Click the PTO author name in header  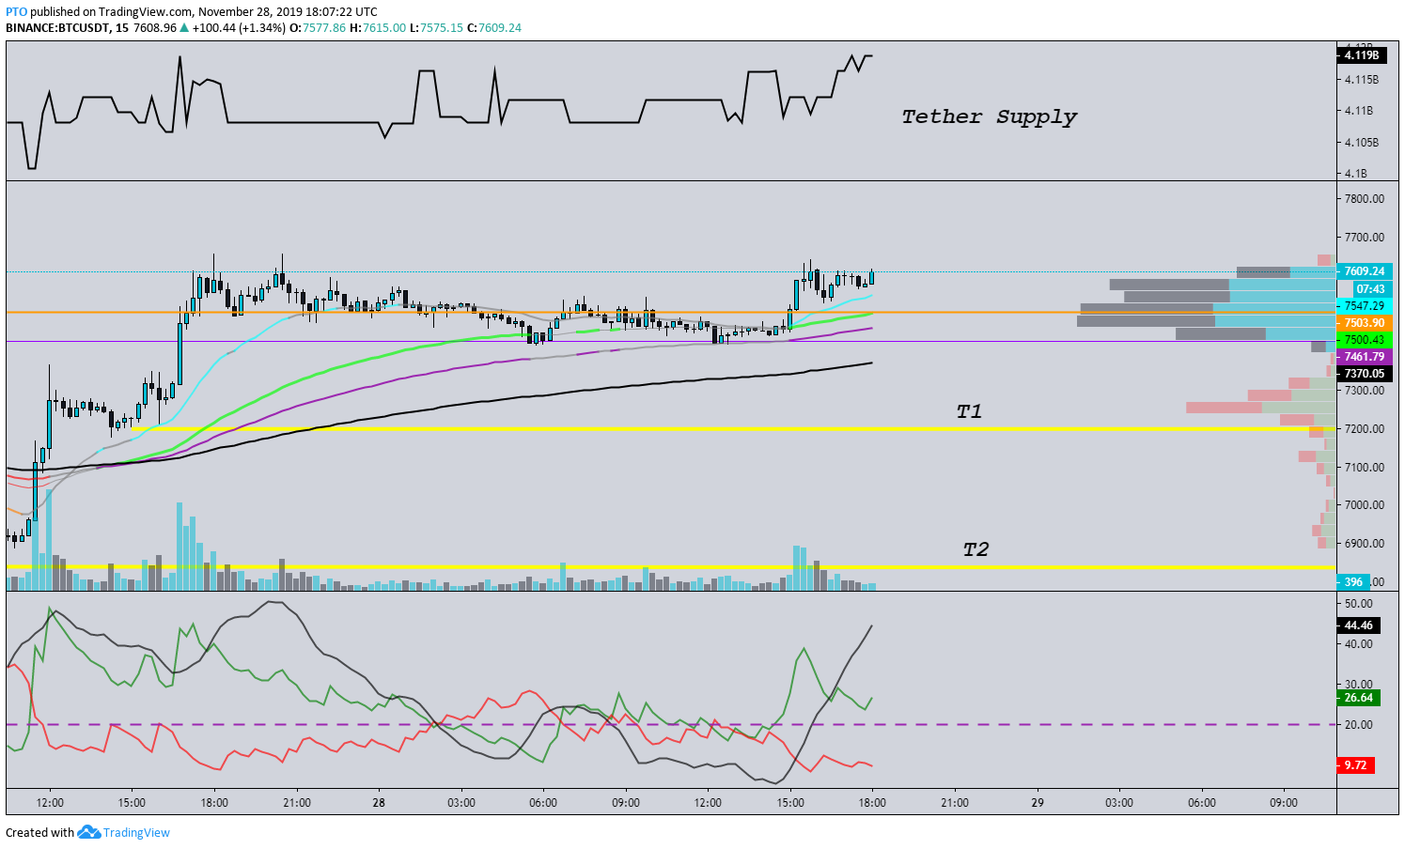click(16, 12)
